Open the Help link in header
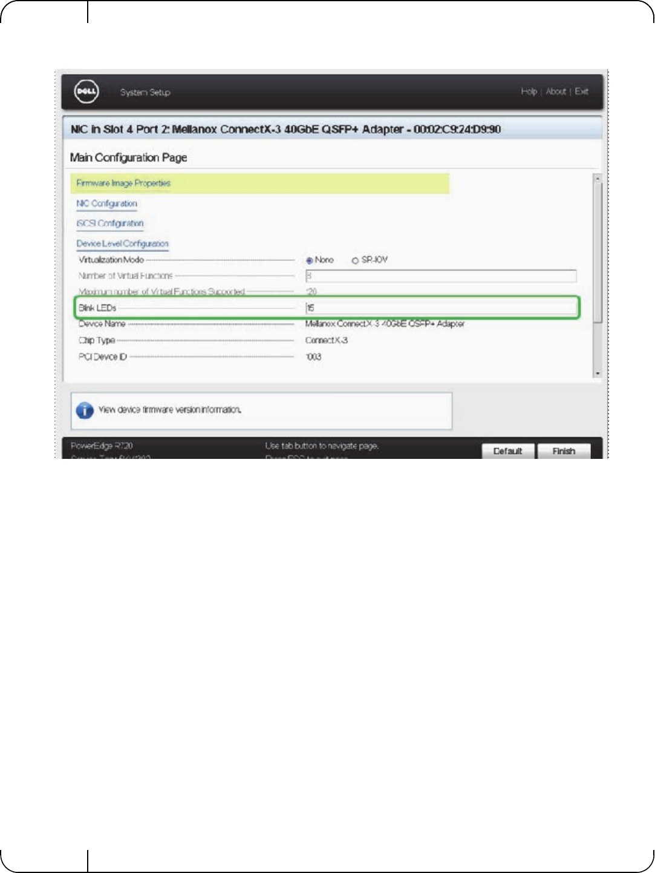Image resolution: width=655 pixels, height=873 pixels. (529, 91)
